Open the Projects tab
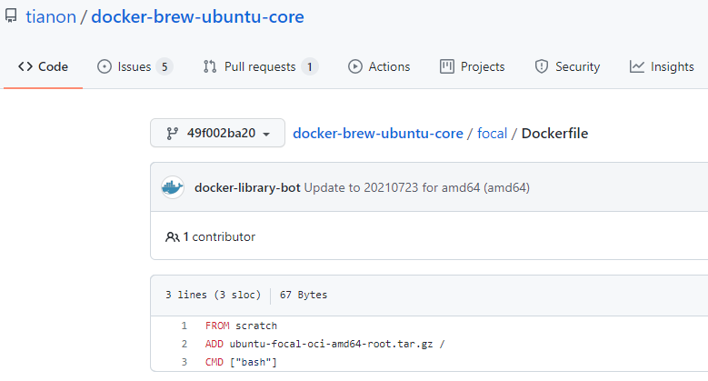 click(473, 67)
